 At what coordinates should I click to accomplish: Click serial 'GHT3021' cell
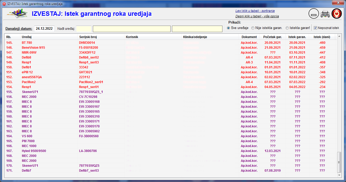point(86,72)
